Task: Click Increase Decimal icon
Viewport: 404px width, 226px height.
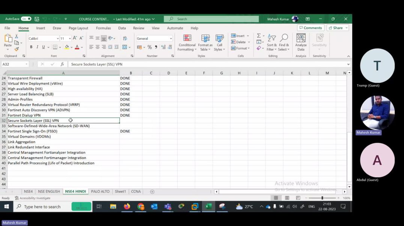Action: click(x=163, y=47)
